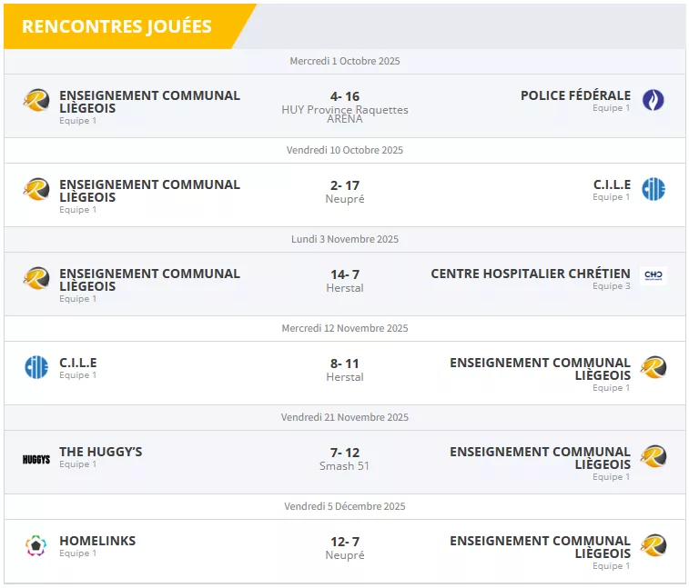Click the Police Fédérale team logo
Image resolution: width=689 pixels, height=588 pixels.
tap(653, 100)
